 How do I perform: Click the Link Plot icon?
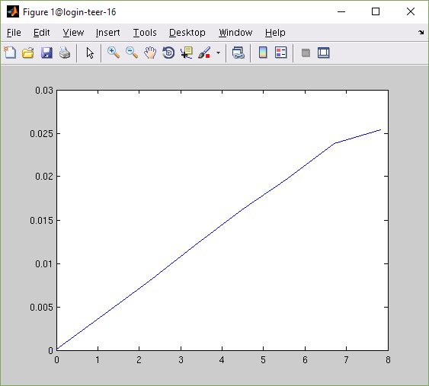[x=238, y=53]
